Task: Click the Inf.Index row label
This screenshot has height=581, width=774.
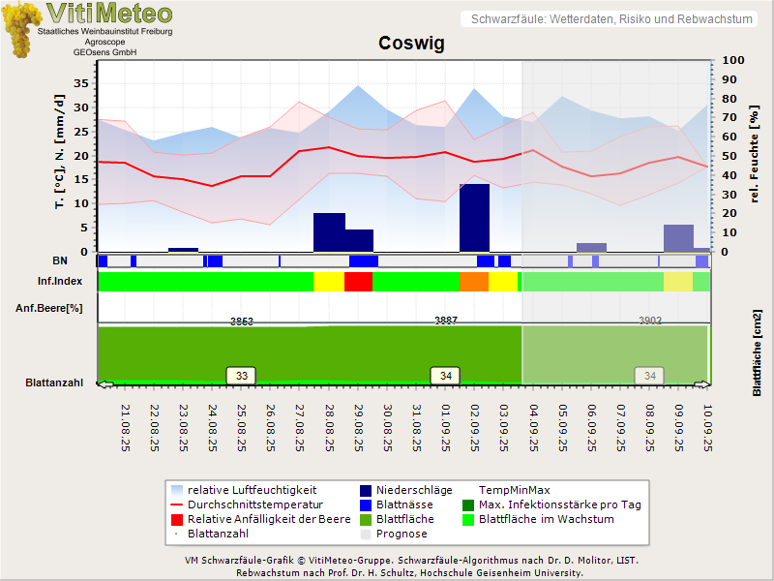Action: coord(60,281)
